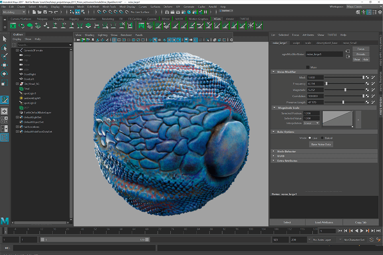Click the paint brush icon next to Preserve Length
The height and width of the screenshot is (255, 383).
point(373,102)
